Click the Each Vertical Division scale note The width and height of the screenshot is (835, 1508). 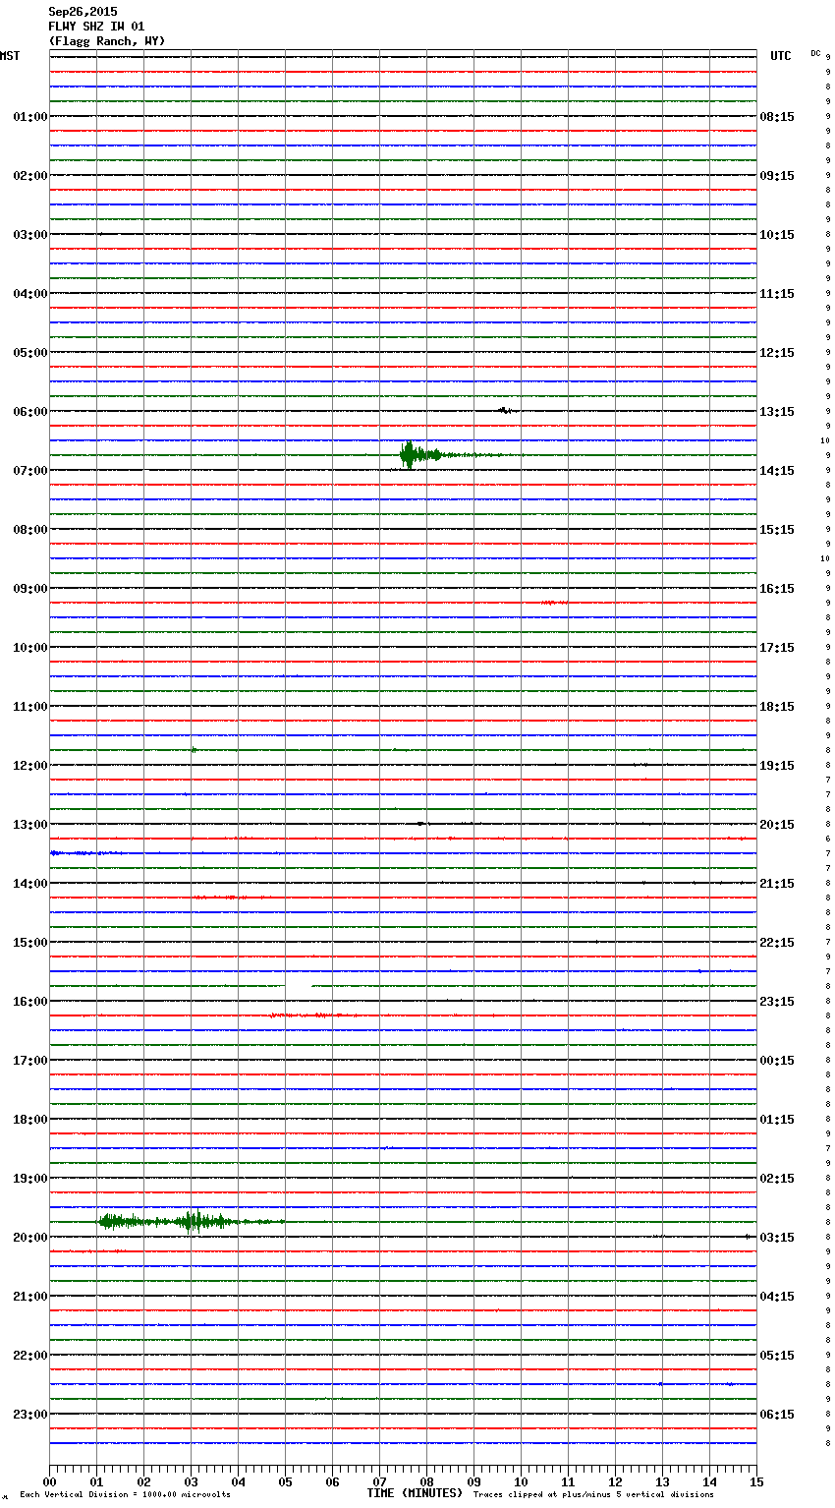pyautogui.click(x=125, y=1495)
